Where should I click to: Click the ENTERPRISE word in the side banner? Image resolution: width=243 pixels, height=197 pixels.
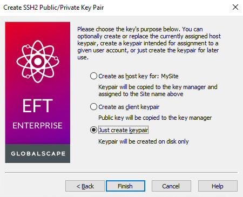(x=37, y=125)
